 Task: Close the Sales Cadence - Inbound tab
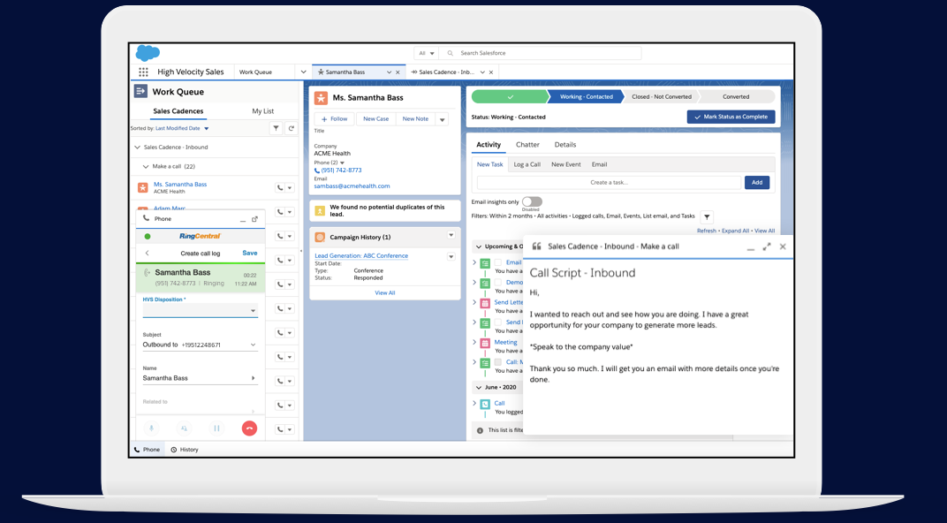pos(491,72)
